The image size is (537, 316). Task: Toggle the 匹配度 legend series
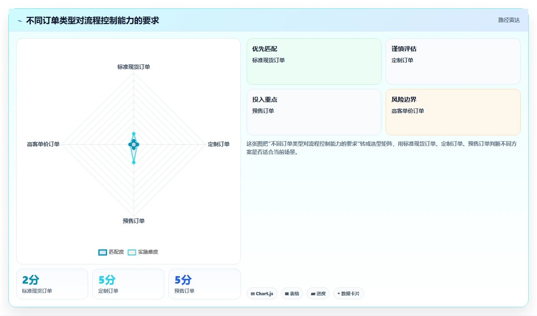[x=111, y=252]
